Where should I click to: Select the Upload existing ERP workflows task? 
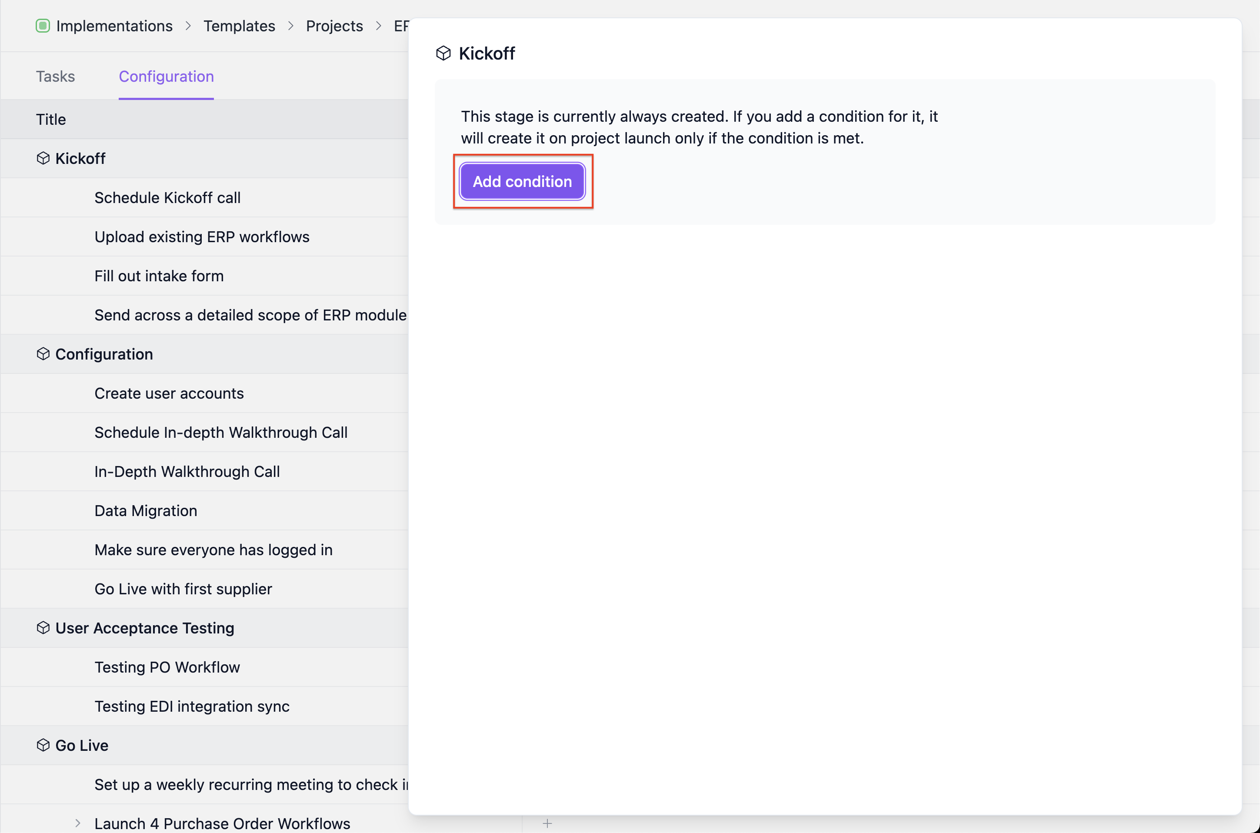coord(202,237)
